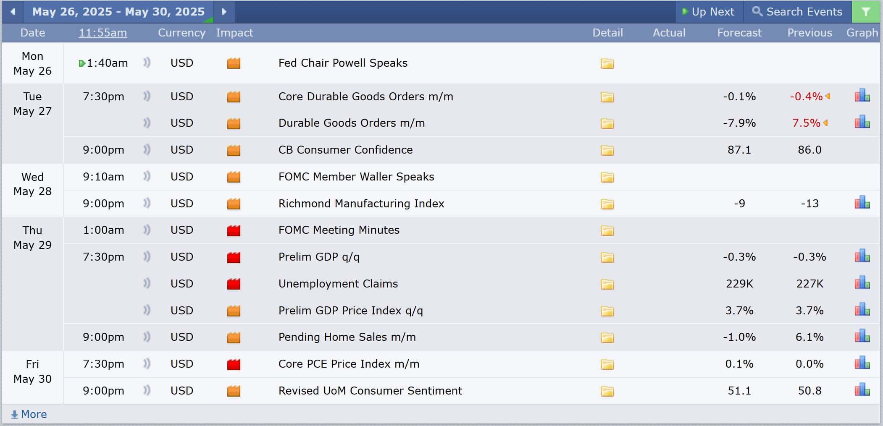Toggle alert bell for Fed Chair Powell Speaks

[147, 63]
